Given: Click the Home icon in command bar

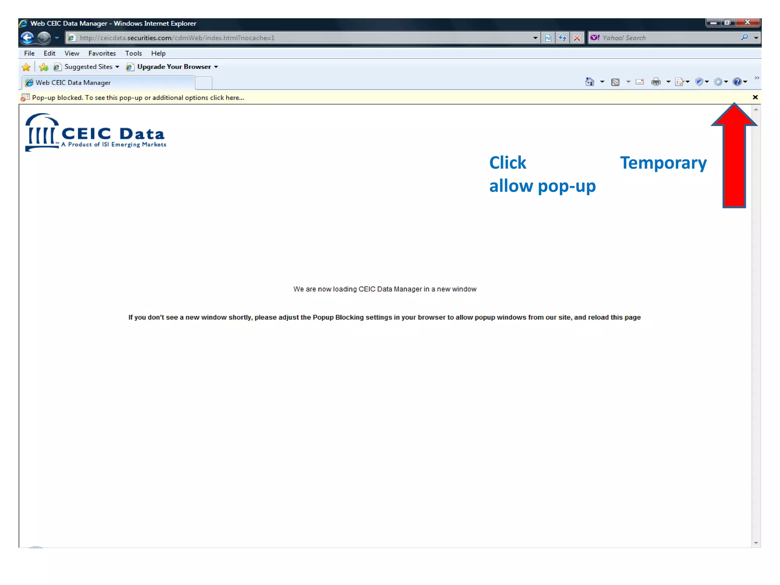Looking at the screenshot, I should pyautogui.click(x=590, y=82).
